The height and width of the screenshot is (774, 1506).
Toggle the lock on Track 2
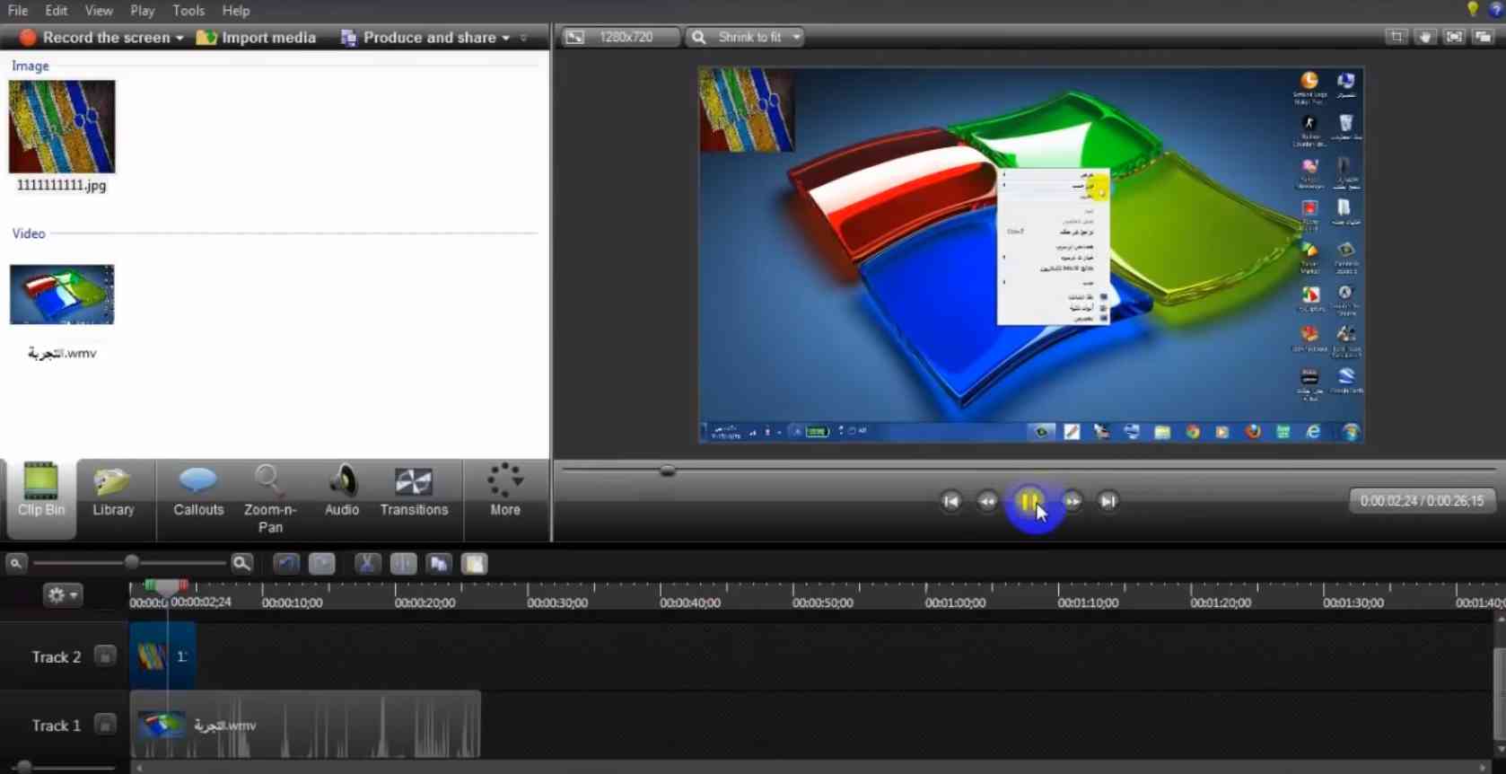tap(105, 656)
